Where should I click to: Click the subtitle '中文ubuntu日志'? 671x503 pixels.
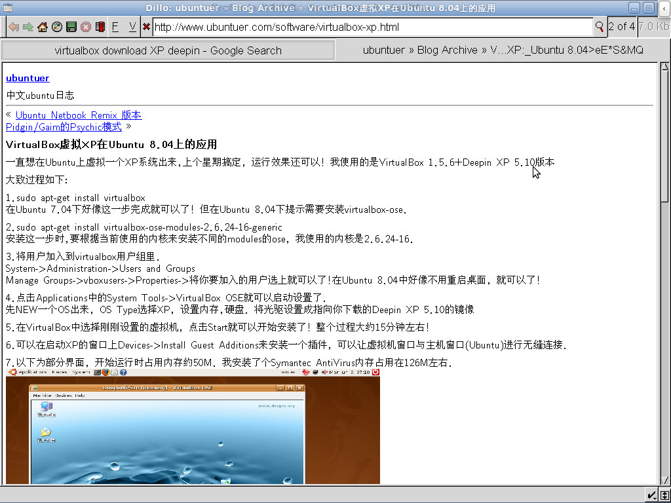coord(40,95)
